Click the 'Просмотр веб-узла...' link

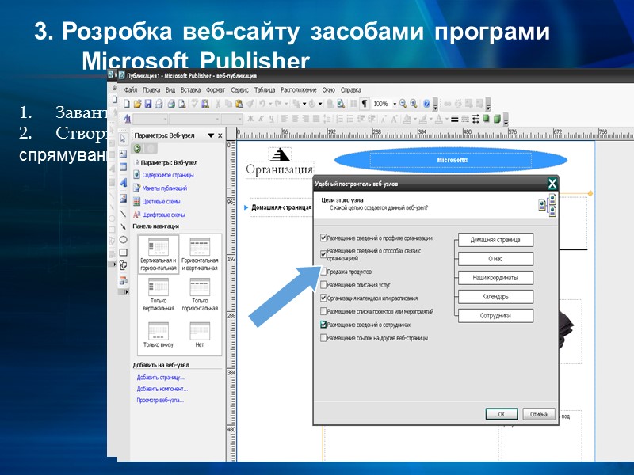pos(160,400)
